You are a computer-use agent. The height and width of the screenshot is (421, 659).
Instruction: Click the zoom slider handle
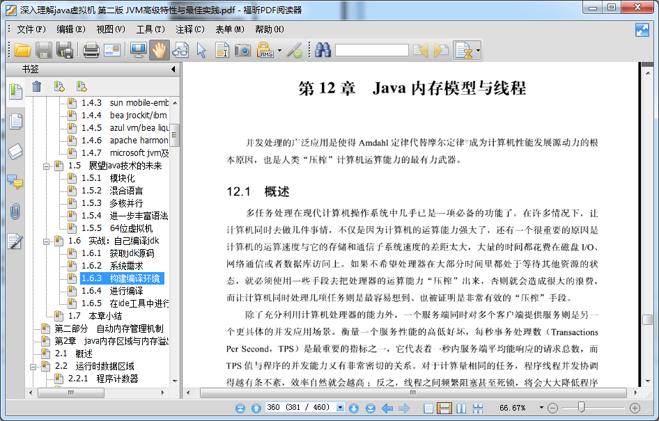point(581,408)
